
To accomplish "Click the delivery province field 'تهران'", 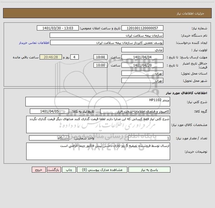I will pyautogui.click(x=142, y=73).
